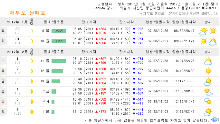
Task: Click the date 30 with lunar date 1.3
Action: pos(17,31)
